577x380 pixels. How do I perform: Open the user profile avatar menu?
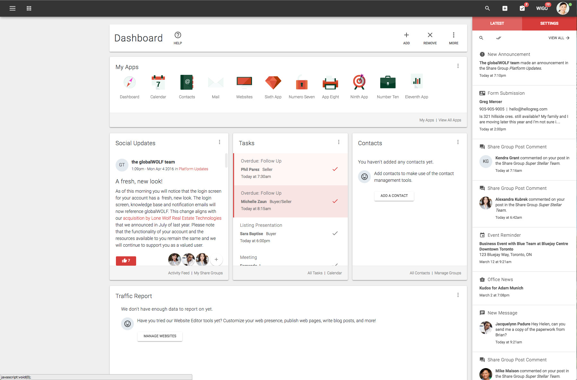pyautogui.click(x=563, y=8)
